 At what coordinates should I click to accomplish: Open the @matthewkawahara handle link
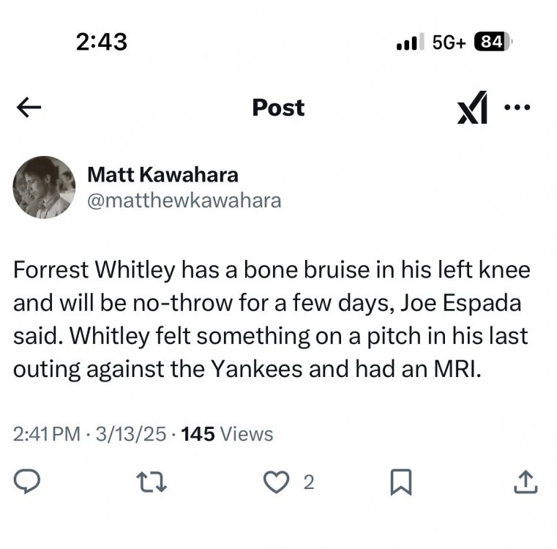(184, 201)
